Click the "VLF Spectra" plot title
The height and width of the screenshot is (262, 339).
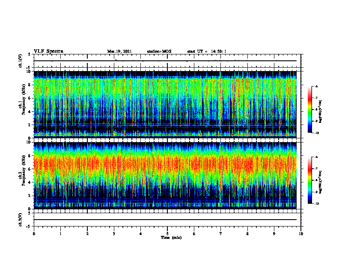48,51
